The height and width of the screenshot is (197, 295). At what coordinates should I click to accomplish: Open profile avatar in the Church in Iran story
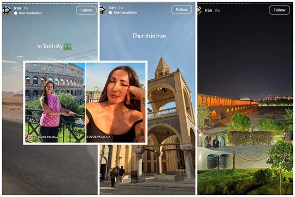point(102,10)
